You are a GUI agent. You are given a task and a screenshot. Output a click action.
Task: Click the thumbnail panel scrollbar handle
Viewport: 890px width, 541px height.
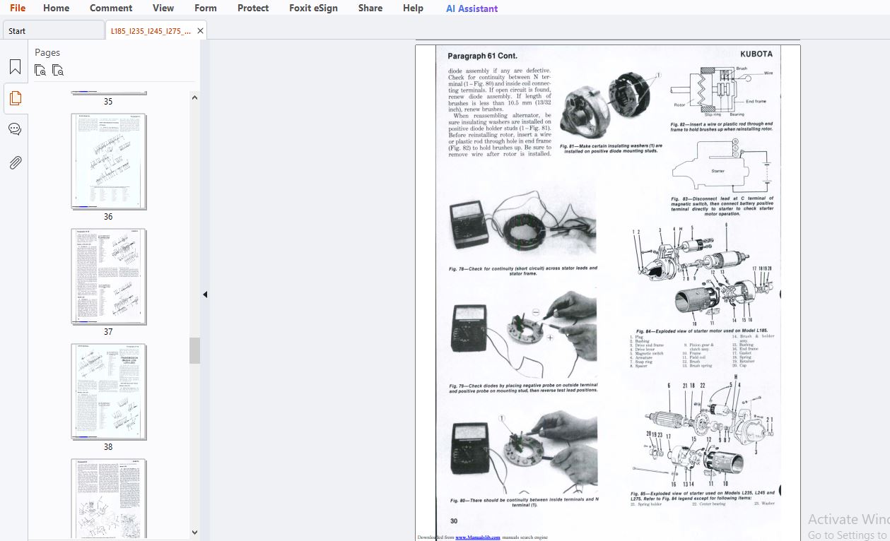click(194, 350)
